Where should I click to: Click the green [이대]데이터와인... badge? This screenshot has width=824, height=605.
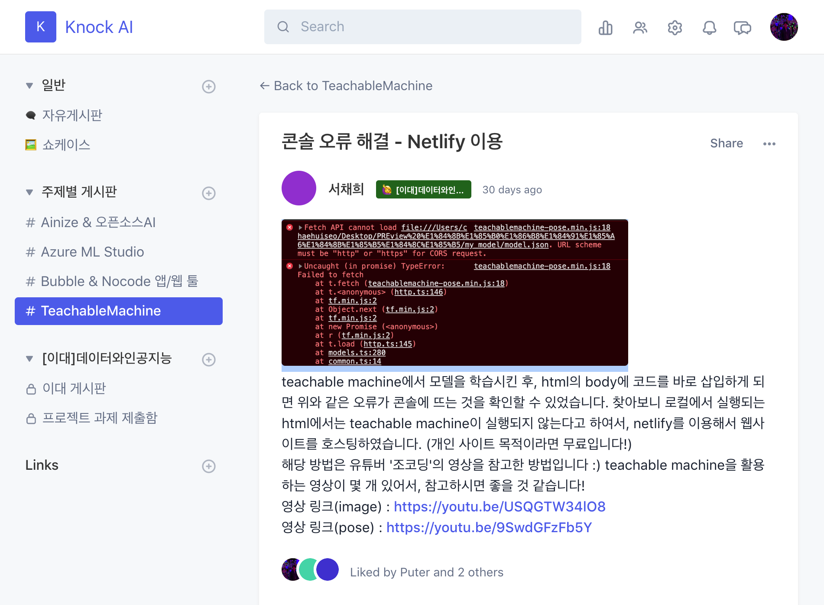click(424, 190)
